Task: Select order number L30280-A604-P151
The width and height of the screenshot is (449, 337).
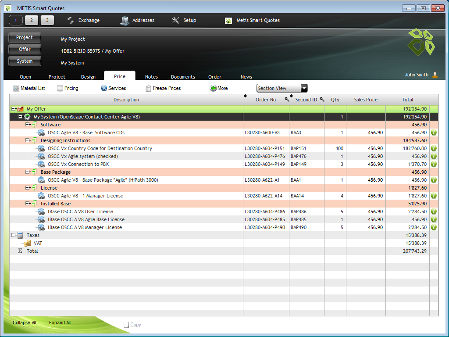Action: click(265, 148)
